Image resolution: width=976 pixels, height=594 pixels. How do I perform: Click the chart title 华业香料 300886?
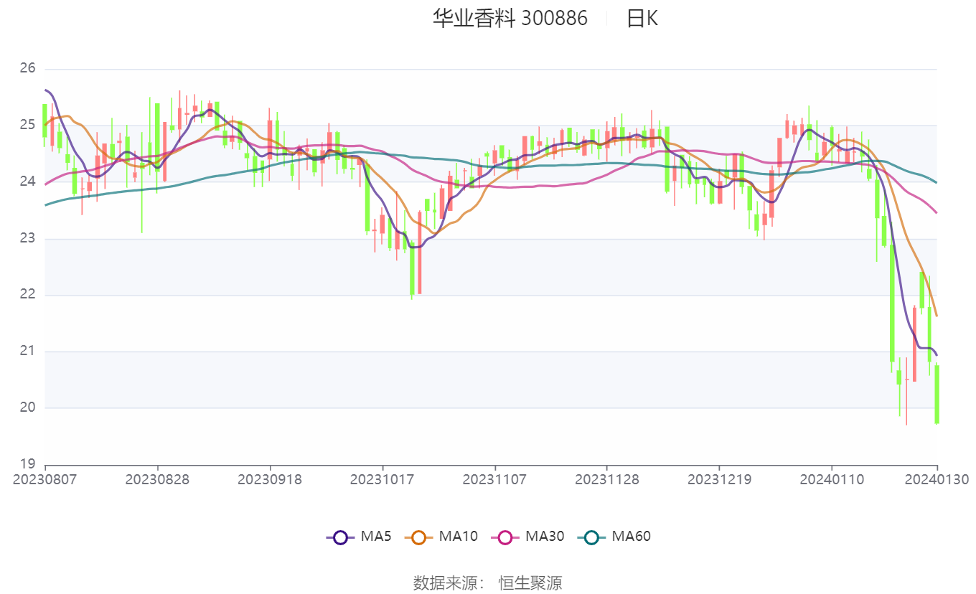510,18
